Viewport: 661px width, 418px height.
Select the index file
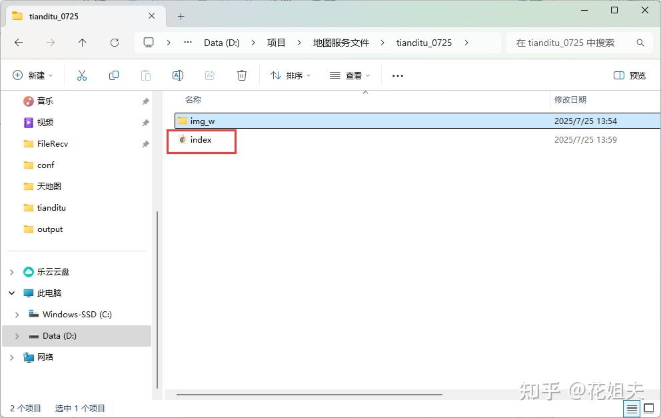click(201, 140)
